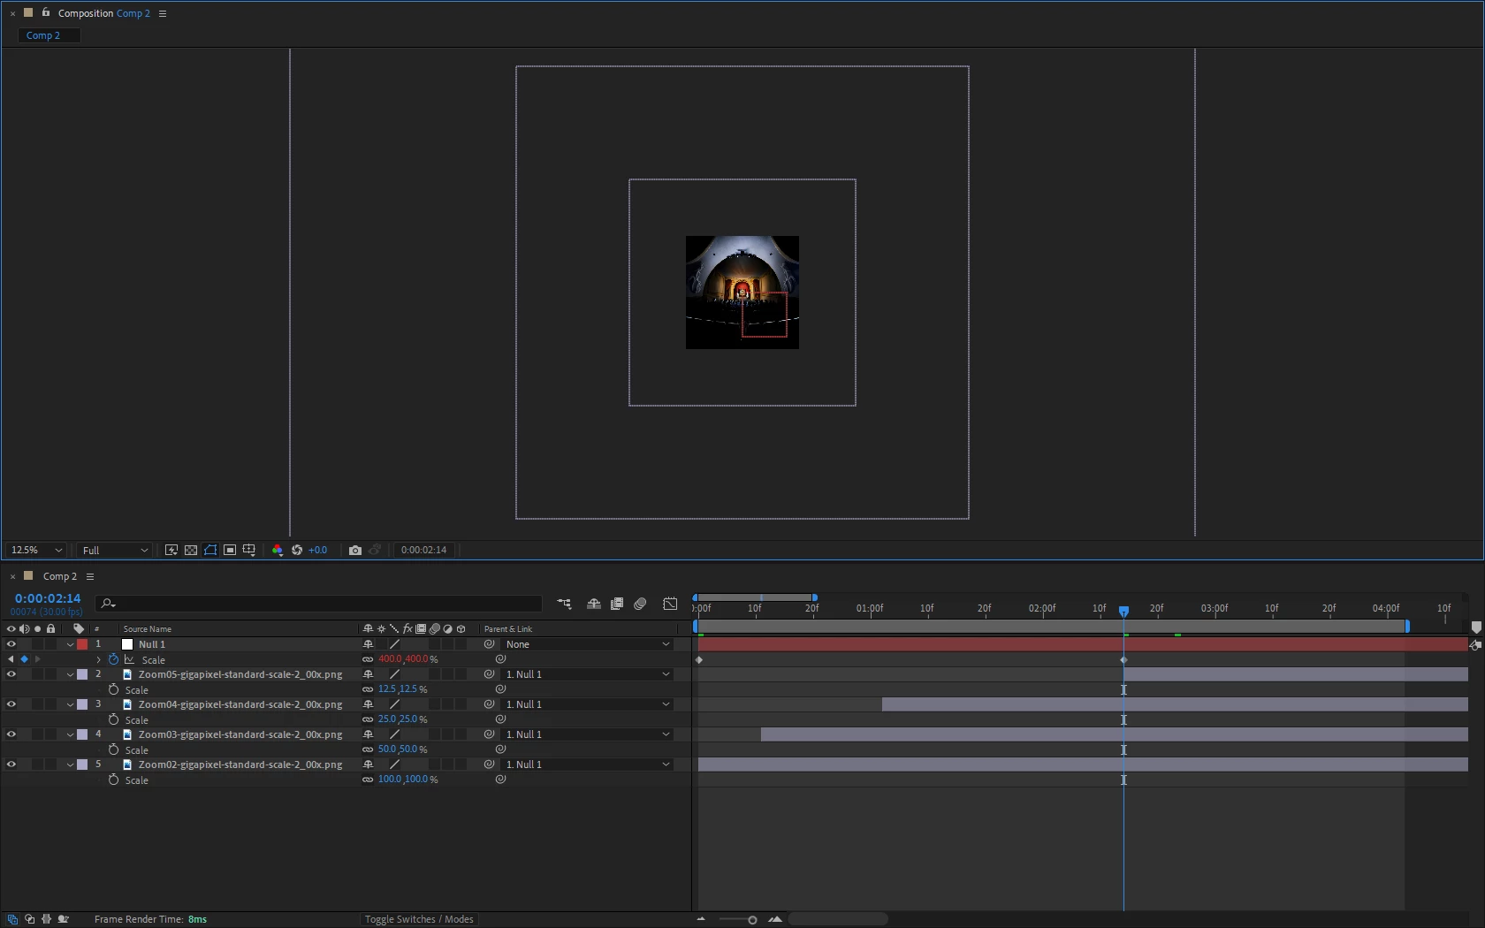Enable Motion Blur for all layers icon
1485x928 pixels.
pos(640,604)
